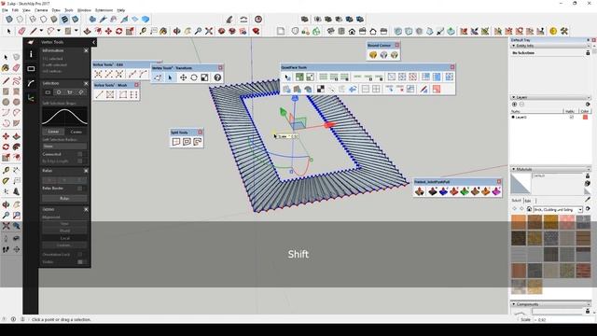Select the Eraser tool in top toolbar

pos(21,31)
